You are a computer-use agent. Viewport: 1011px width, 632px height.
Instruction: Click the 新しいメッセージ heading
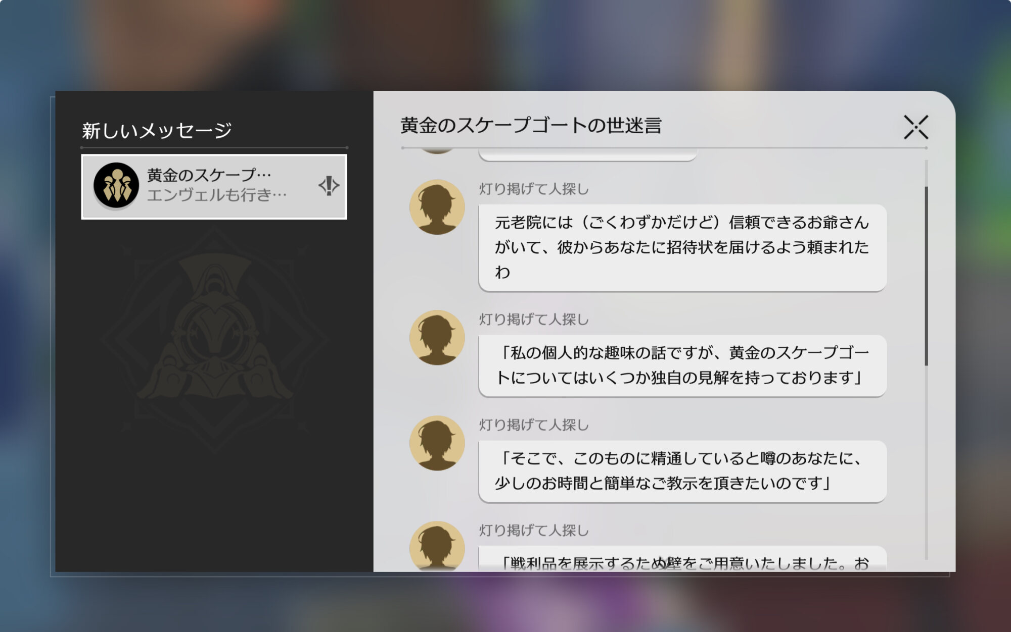point(157,130)
